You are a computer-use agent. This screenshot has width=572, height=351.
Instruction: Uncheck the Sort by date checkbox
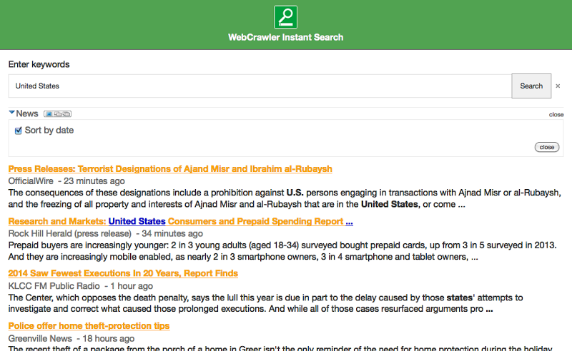click(x=19, y=131)
